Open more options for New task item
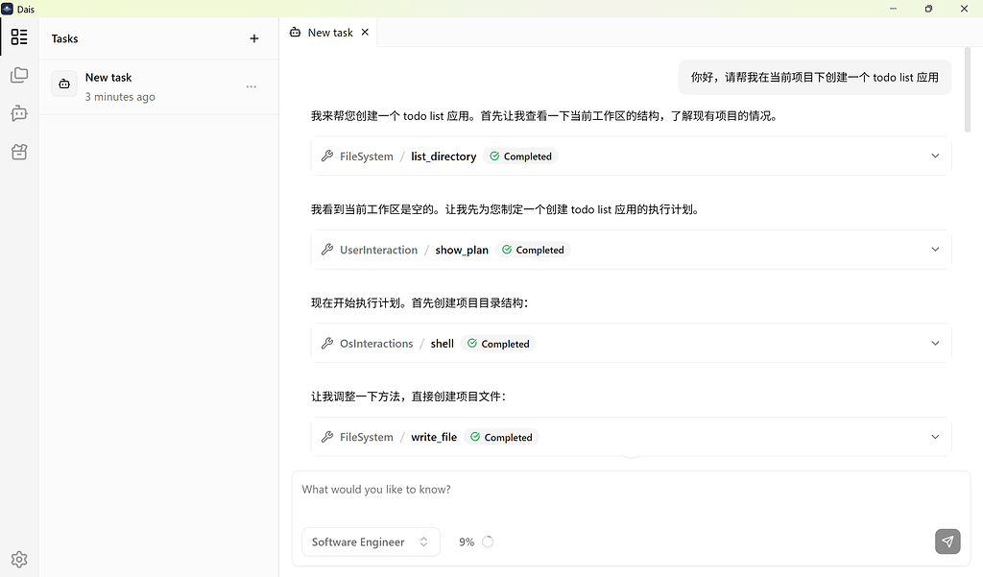Screen dimensions: 983x577 click(x=252, y=86)
